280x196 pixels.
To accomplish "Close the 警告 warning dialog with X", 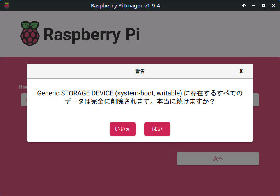I will [x=241, y=71].
